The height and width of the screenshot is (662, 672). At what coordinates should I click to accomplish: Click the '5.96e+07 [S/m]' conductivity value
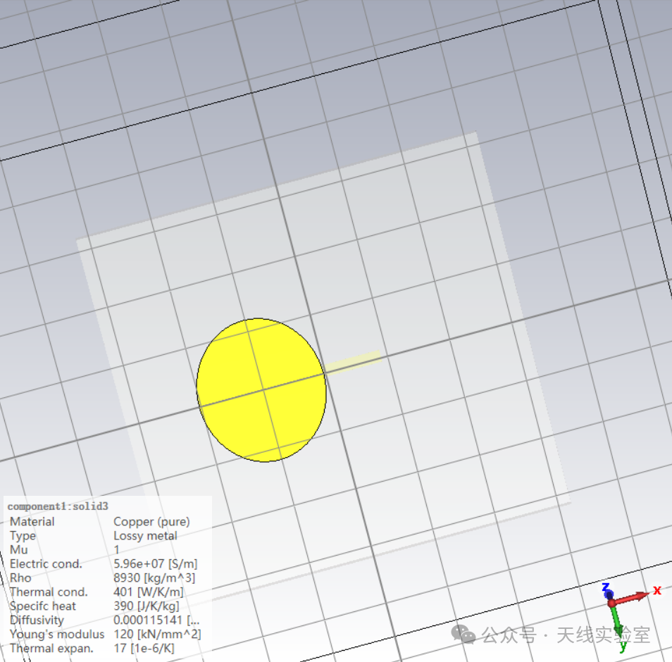click(155, 563)
